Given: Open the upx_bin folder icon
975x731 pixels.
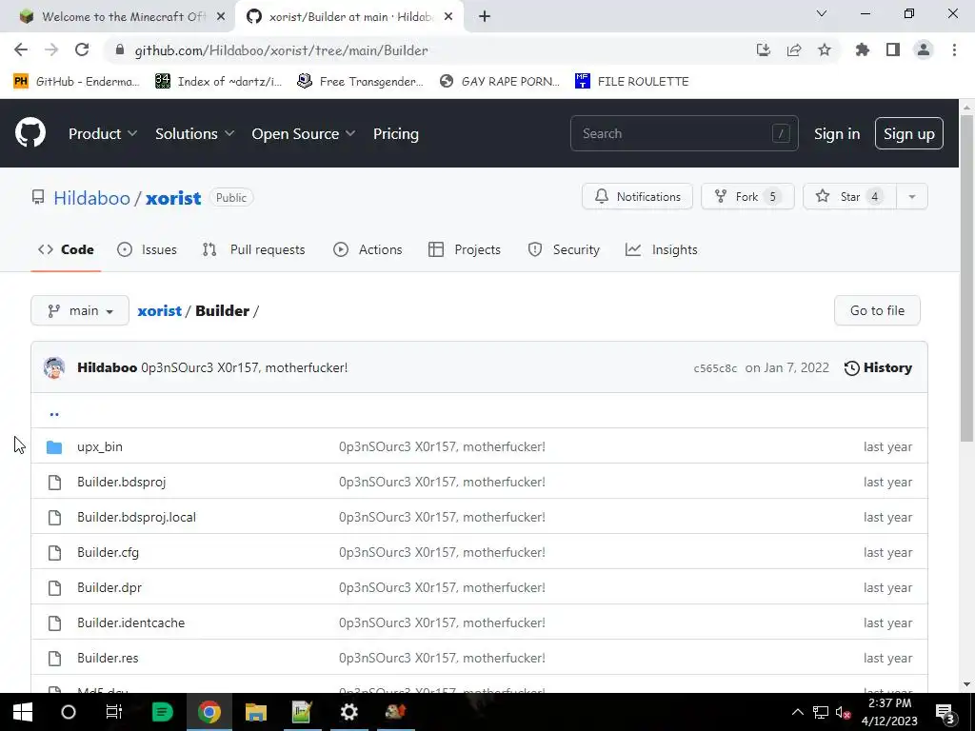Looking at the screenshot, I should pos(54,446).
